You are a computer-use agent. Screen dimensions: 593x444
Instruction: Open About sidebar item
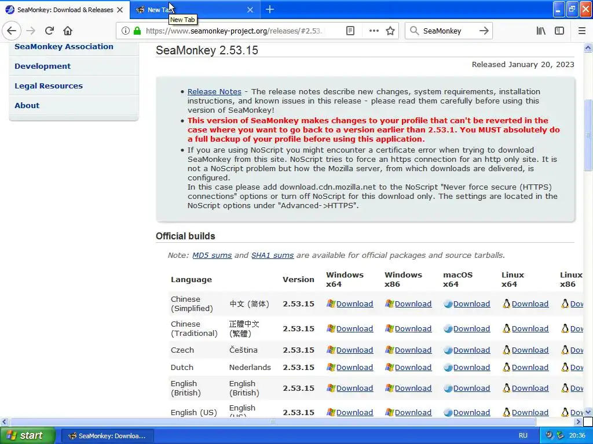pos(27,105)
